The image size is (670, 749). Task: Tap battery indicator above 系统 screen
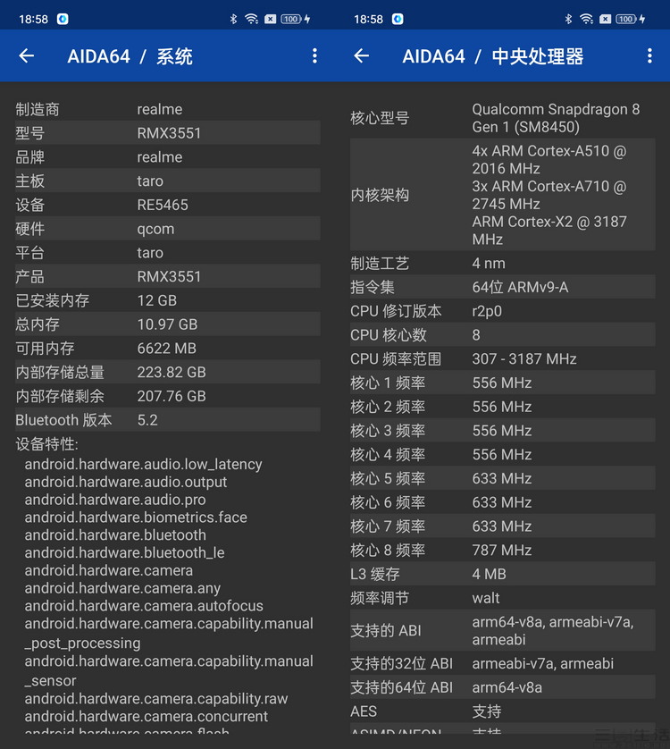[x=291, y=19]
